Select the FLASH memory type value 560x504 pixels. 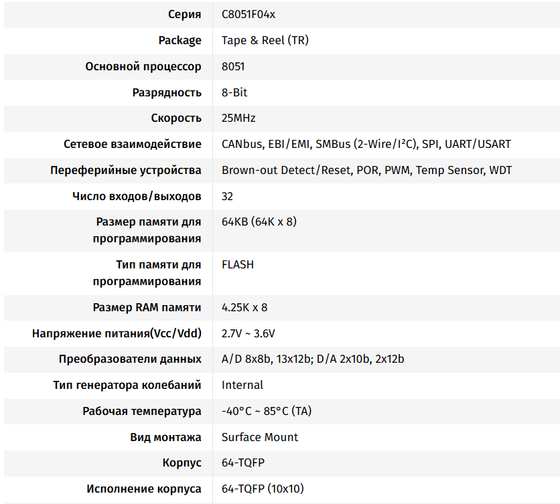238,264
